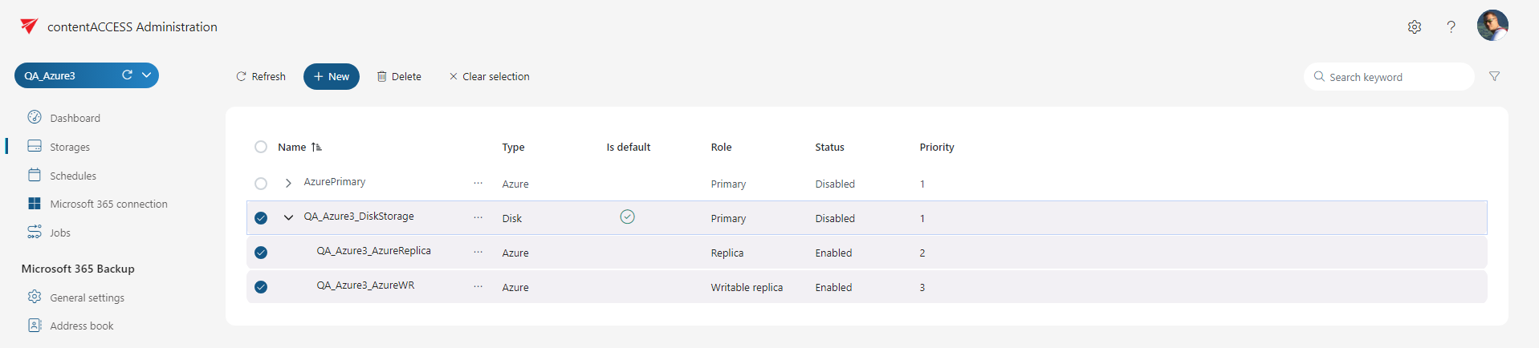The width and height of the screenshot is (1539, 348).
Task: Open the filter funnel icon
Action: pyautogui.click(x=1494, y=76)
